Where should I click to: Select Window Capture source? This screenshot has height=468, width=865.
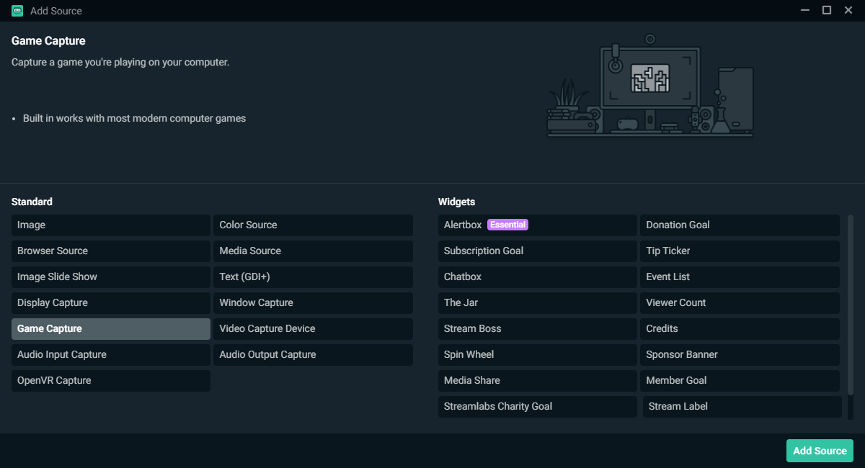click(x=313, y=303)
